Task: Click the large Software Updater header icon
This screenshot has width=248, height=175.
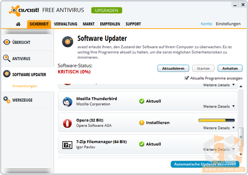Action: (x=68, y=42)
